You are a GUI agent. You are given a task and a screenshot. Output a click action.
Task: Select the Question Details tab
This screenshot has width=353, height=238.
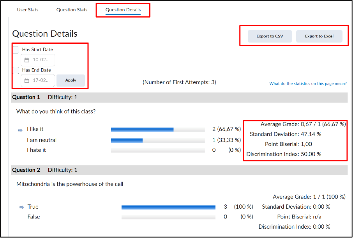pos(123,10)
